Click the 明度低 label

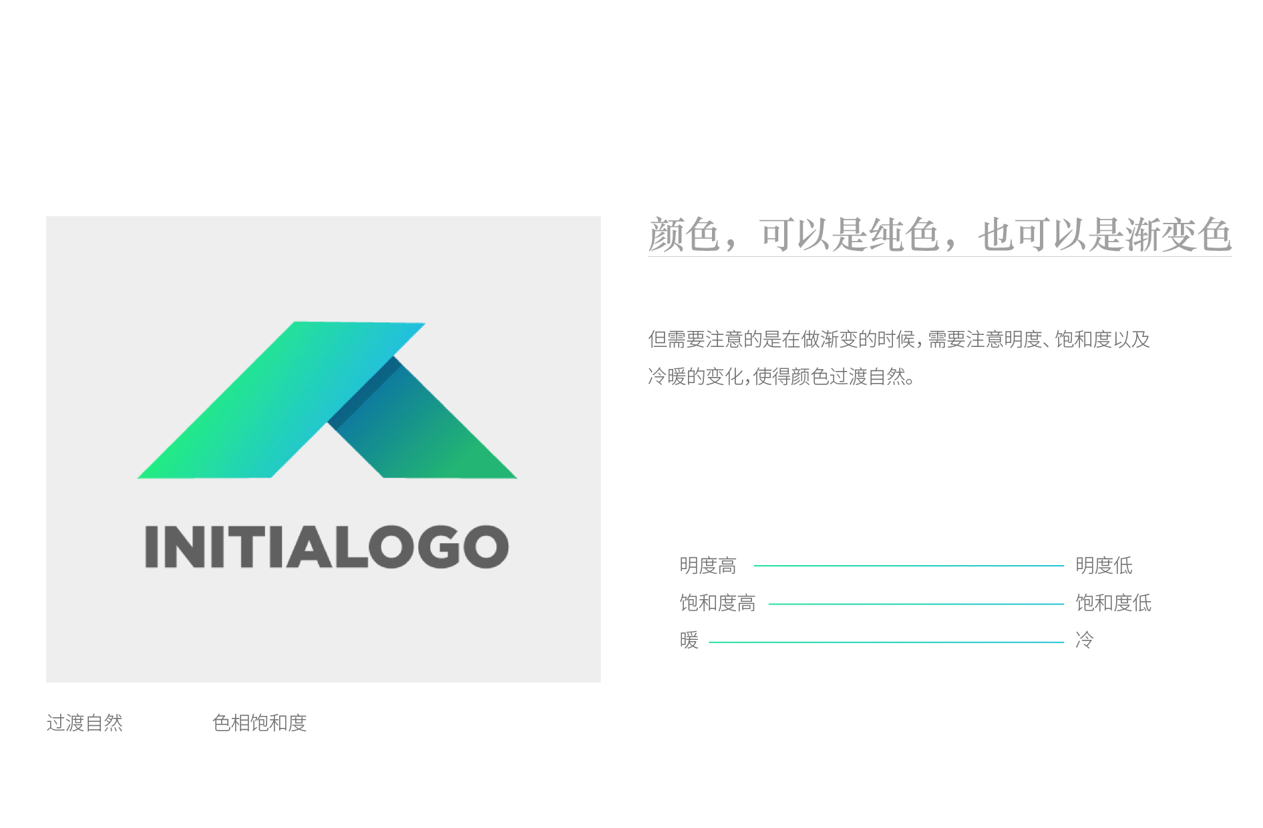(x=1104, y=566)
